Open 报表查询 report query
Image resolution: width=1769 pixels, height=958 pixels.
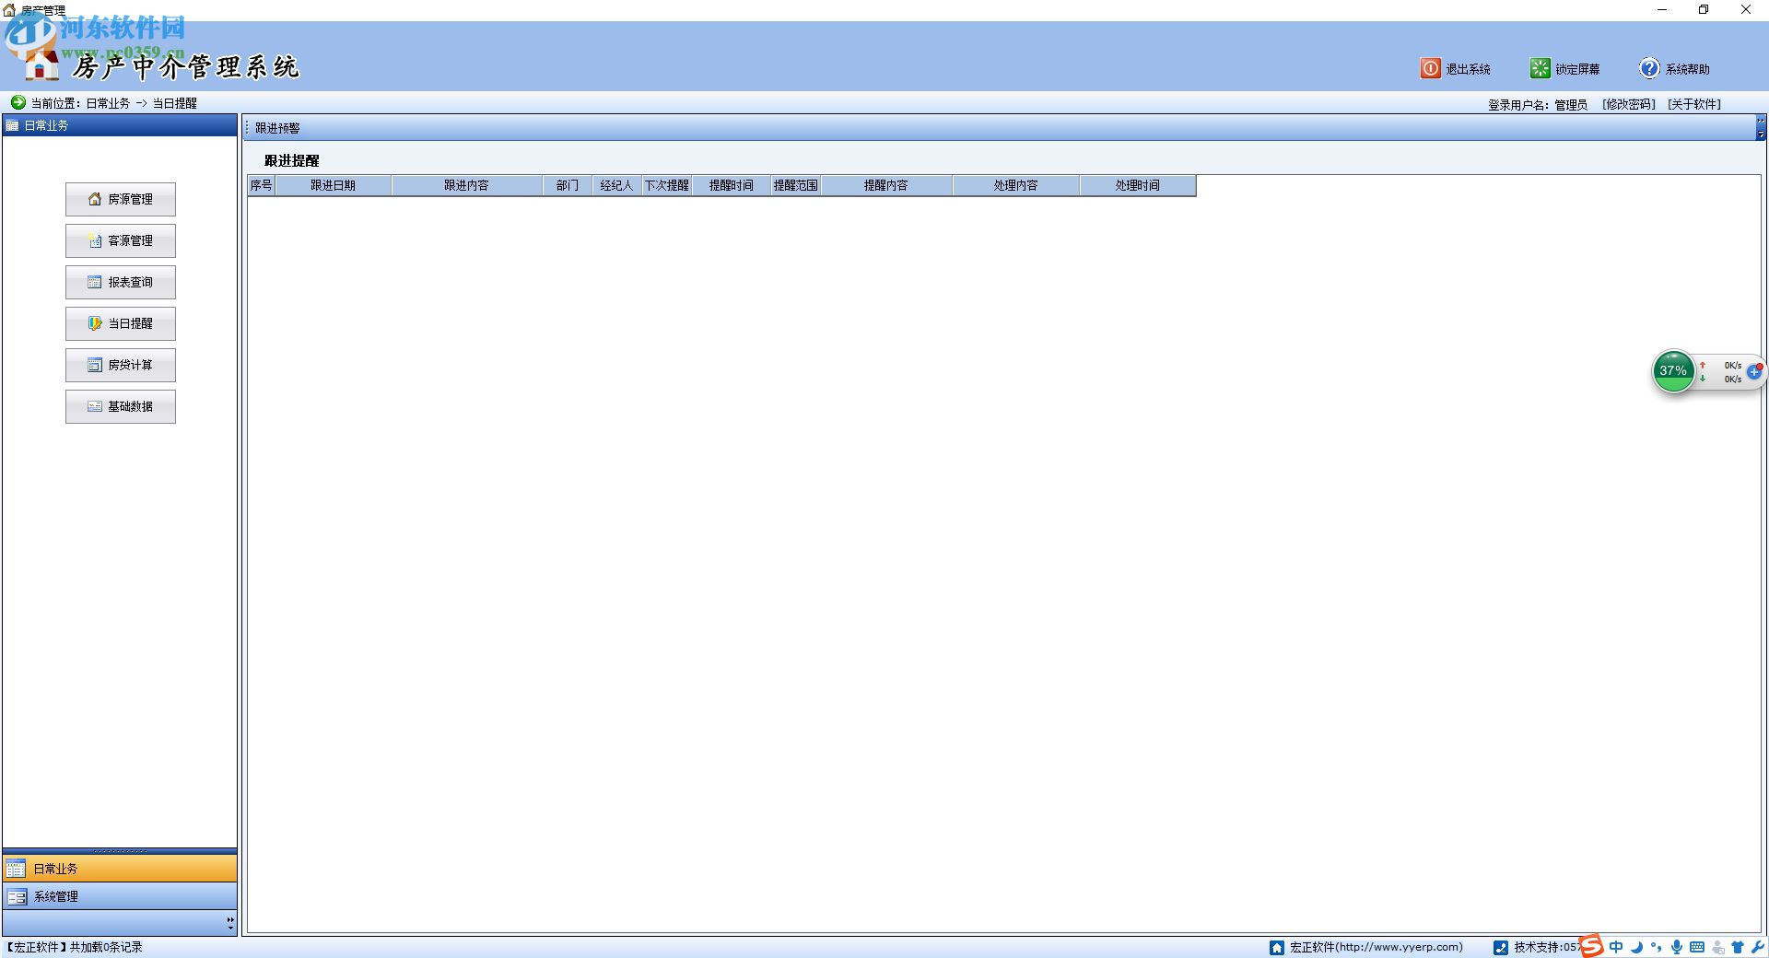[x=121, y=282]
